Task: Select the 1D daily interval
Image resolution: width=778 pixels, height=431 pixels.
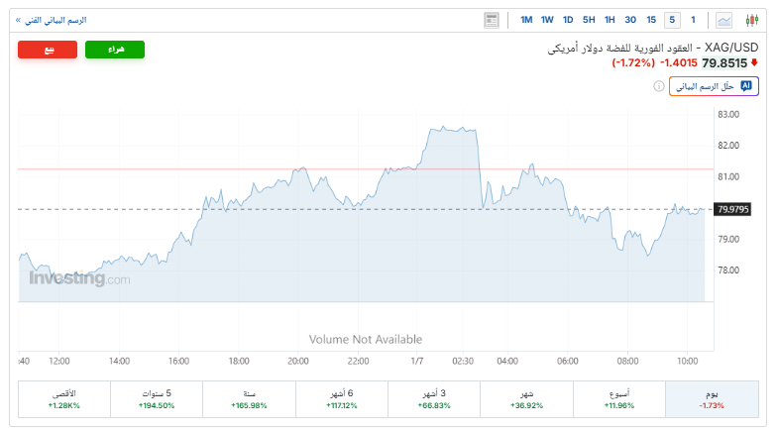Action: click(x=568, y=20)
